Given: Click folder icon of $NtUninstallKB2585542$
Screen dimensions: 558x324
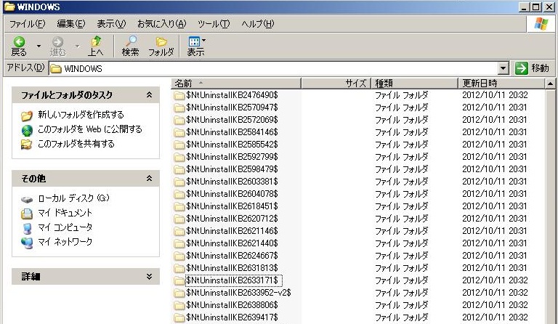Looking at the screenshot, I should (179, 145).
